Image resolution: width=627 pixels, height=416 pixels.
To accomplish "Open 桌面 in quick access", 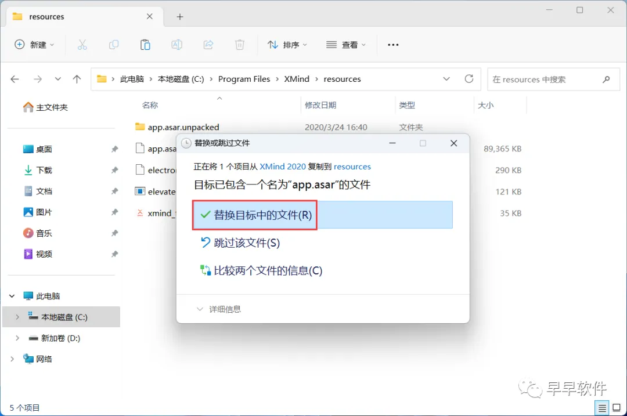I will click(x=38, y=149).
